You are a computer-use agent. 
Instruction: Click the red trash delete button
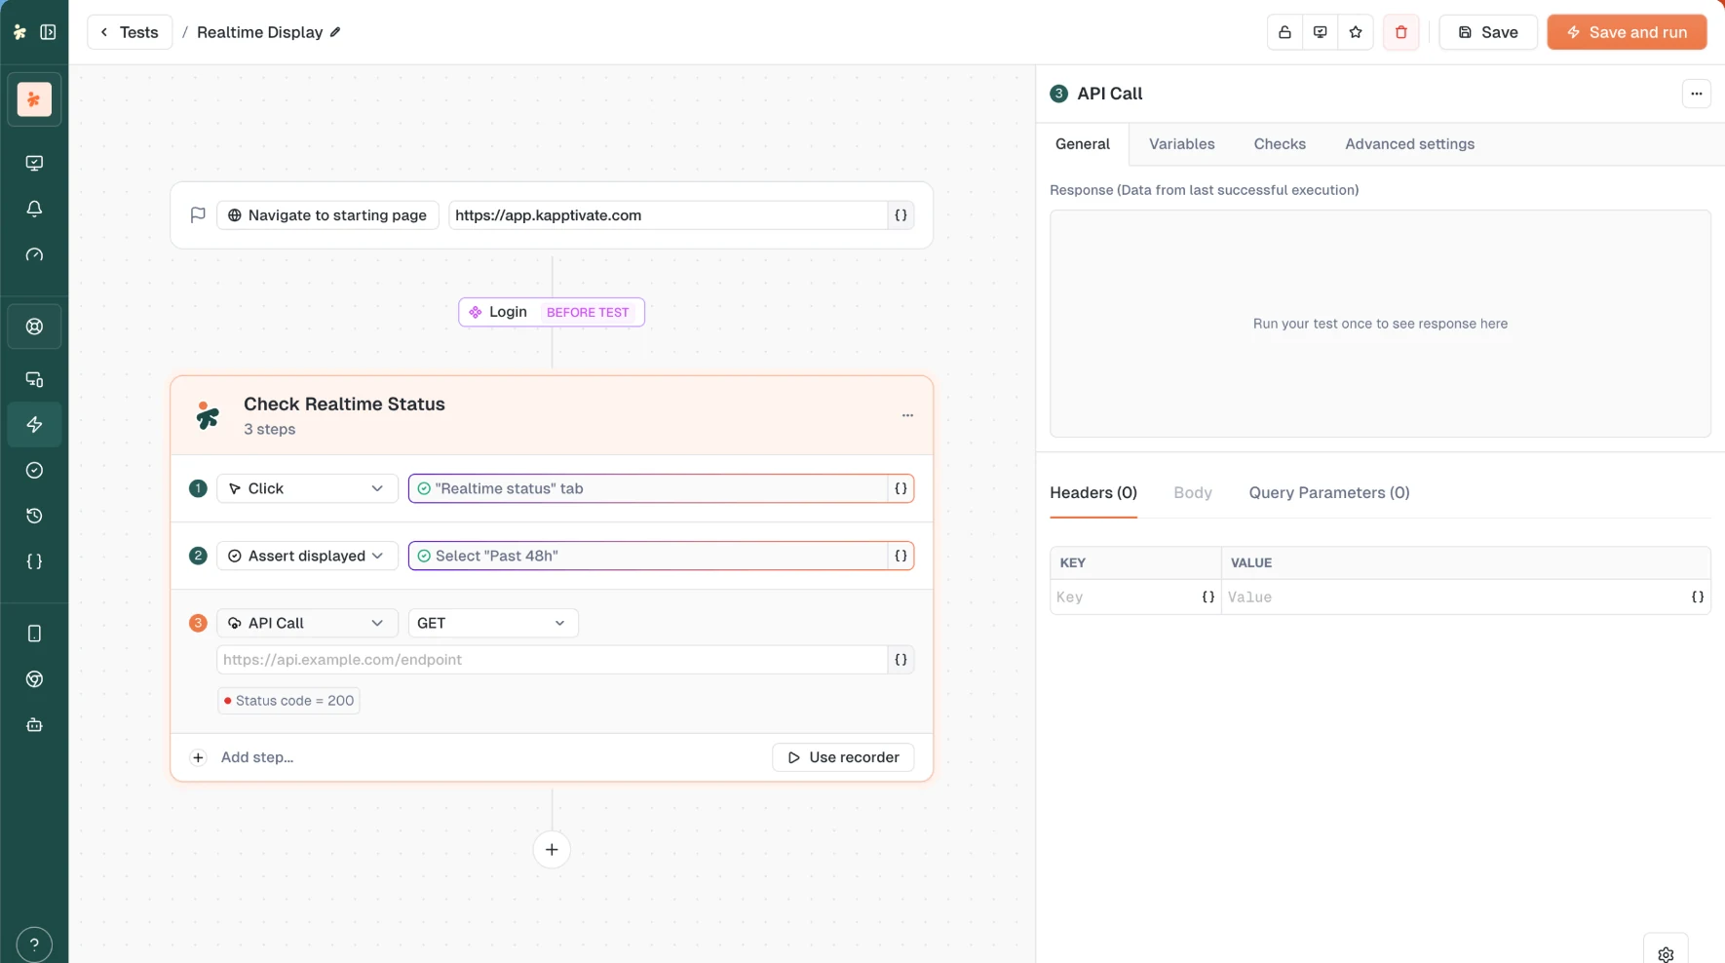[1400, 32]
